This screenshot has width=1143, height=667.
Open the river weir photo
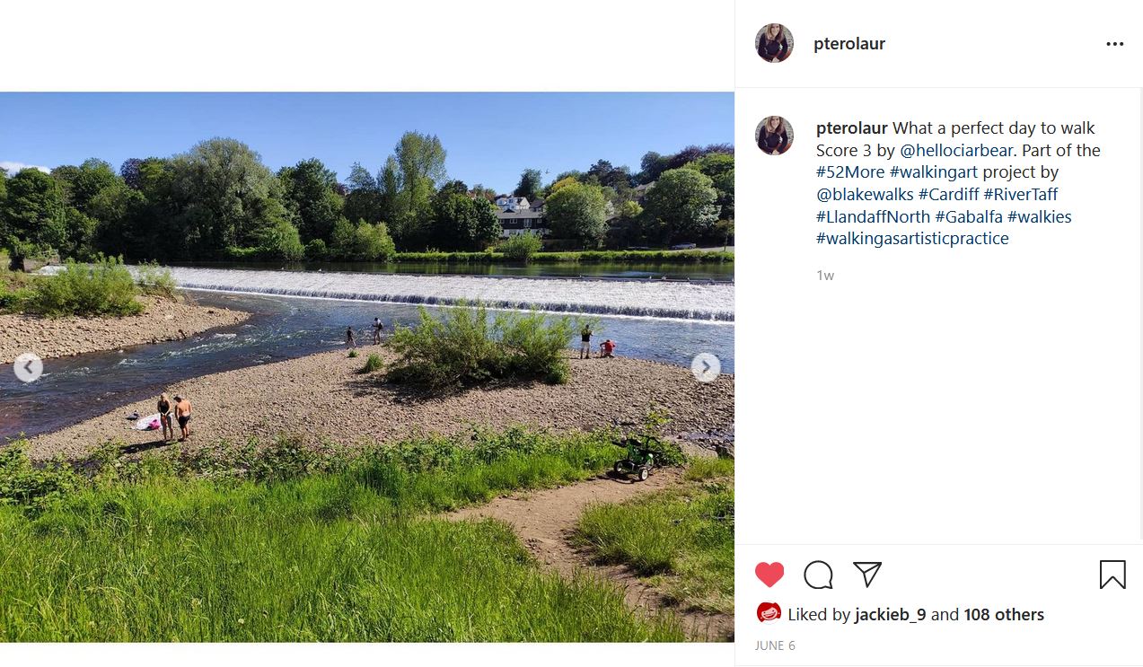pyautogui.click(x=367, y=367)
